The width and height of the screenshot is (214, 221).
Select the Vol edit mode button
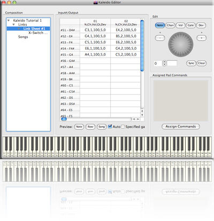click(x=180, y=25)
